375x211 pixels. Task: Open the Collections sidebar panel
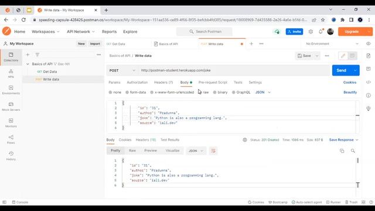coord(11,57)
